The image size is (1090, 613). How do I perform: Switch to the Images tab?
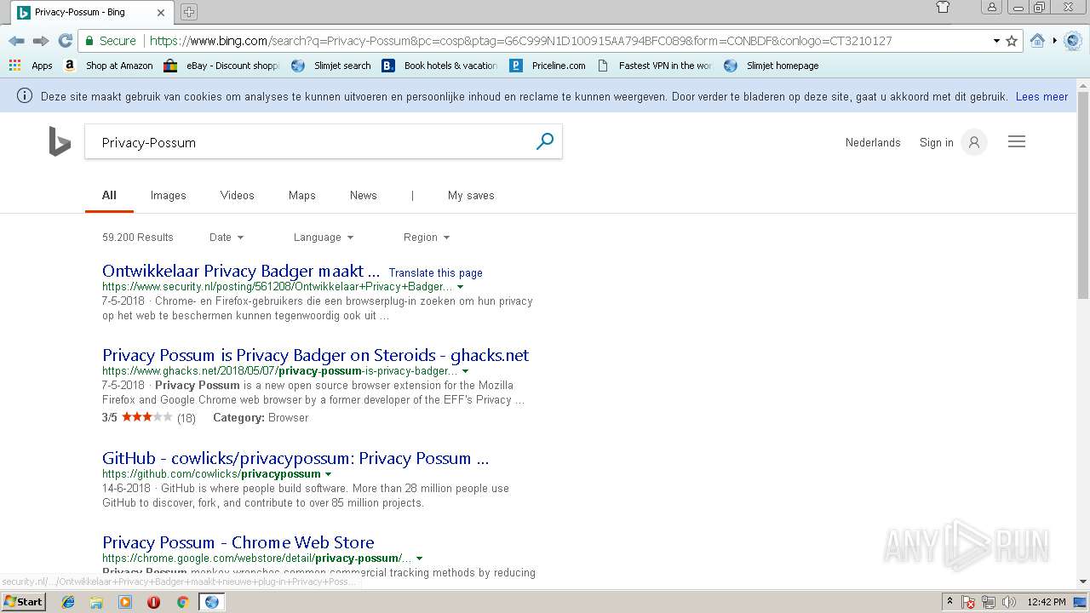(x=168, y=195)
